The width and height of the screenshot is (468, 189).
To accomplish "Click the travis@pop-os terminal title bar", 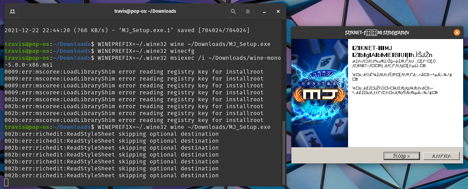I will point(145,11).
